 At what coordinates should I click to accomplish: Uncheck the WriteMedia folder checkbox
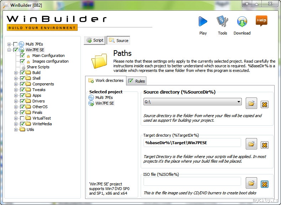point(22,124)
